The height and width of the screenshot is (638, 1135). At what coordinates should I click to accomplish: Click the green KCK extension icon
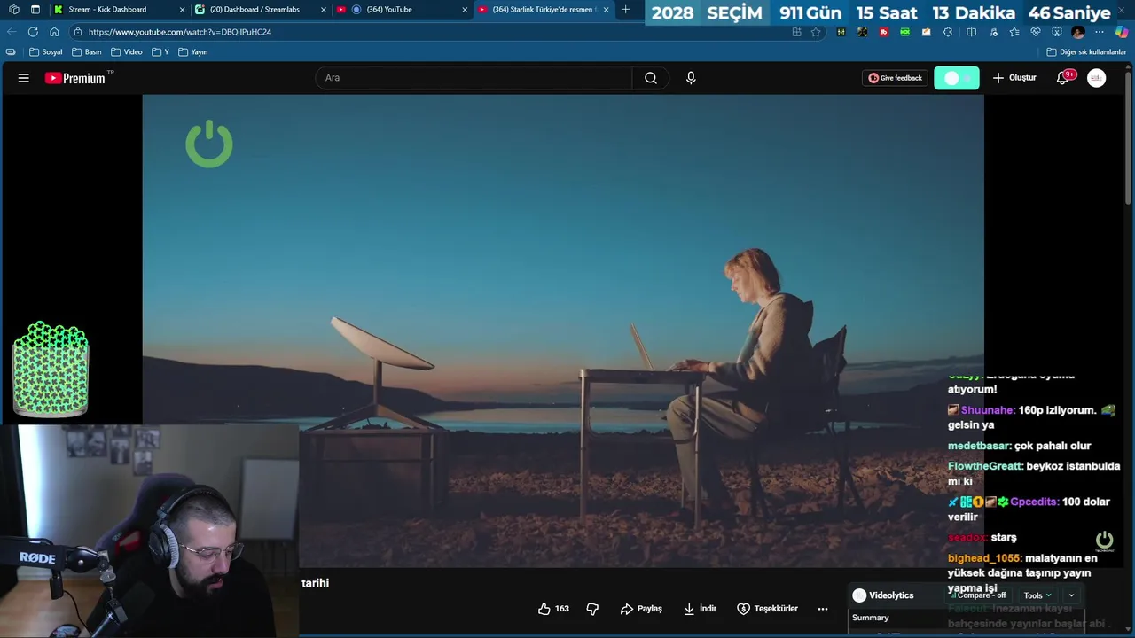904,32
